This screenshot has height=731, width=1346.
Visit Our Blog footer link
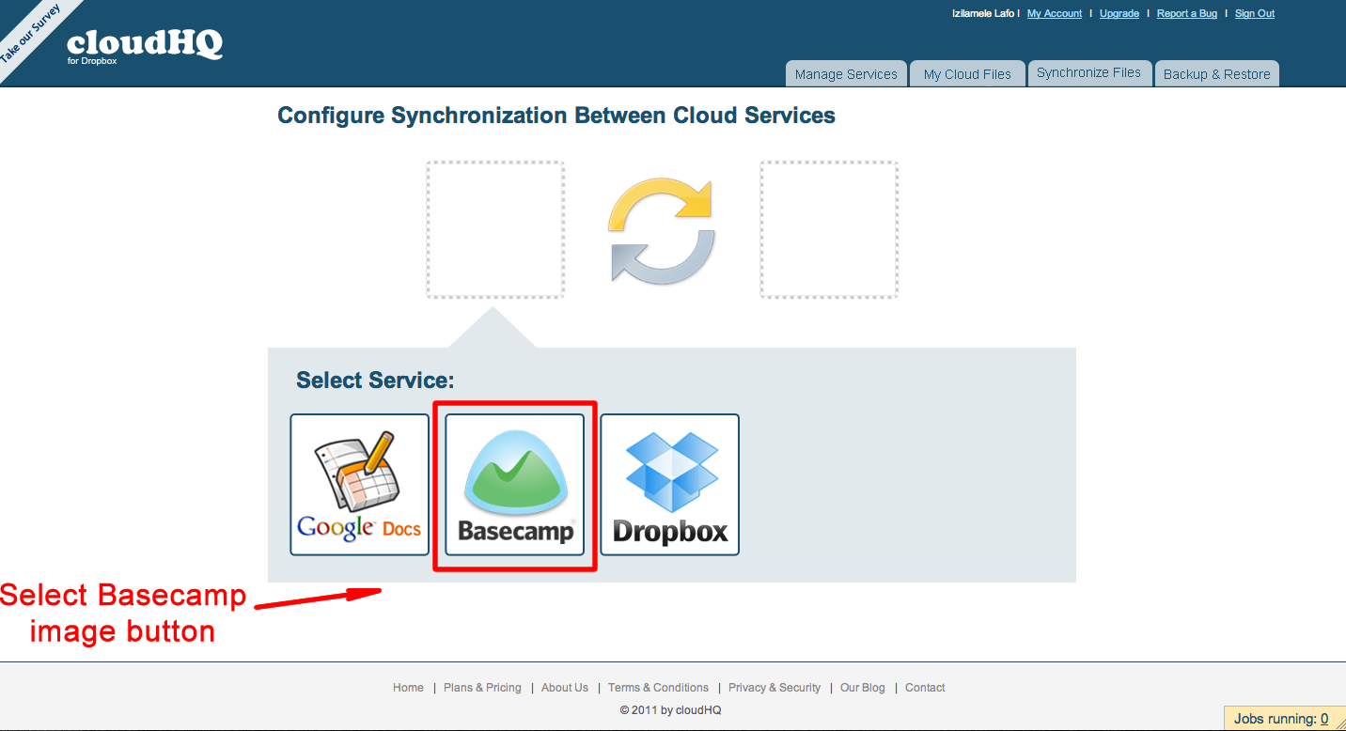coord(863,688)
